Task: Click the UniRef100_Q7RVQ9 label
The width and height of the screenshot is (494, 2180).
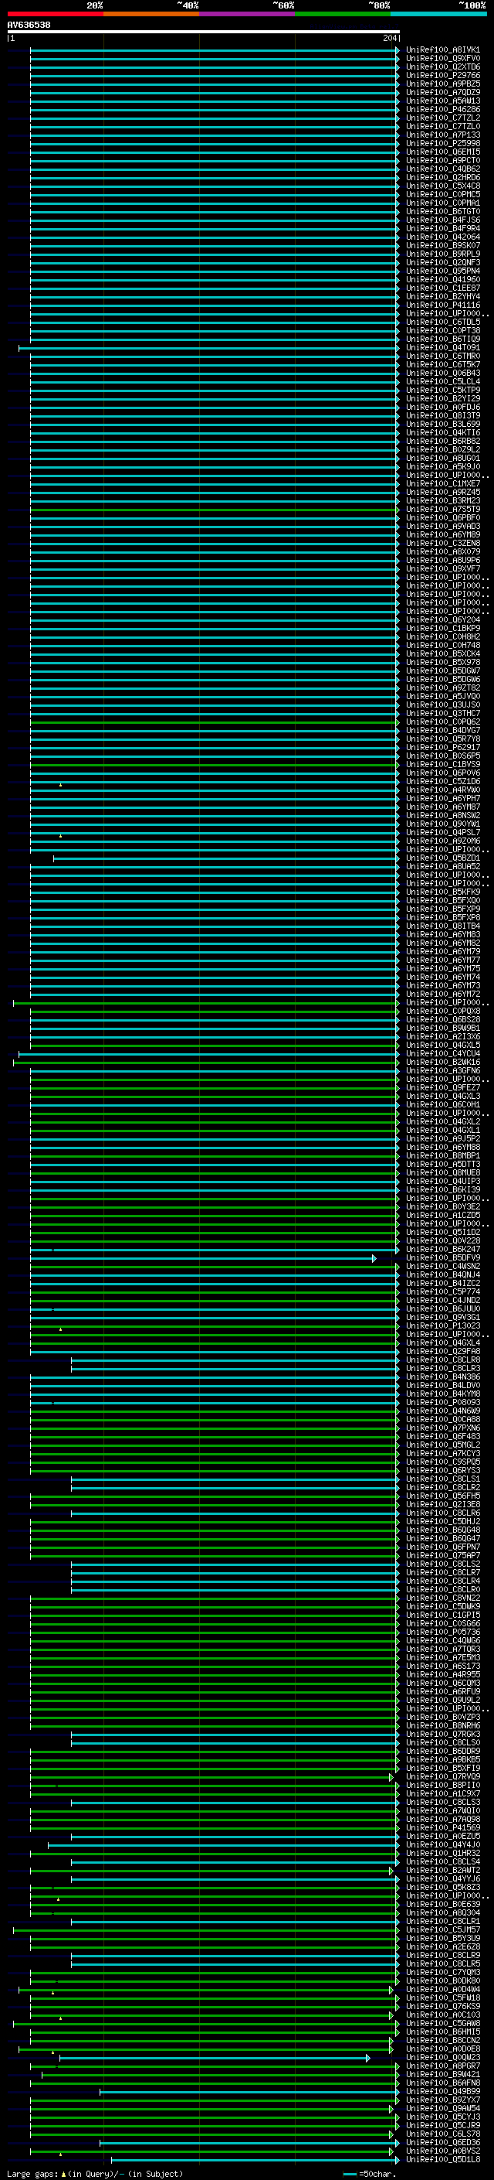Action: [442, 1776]
